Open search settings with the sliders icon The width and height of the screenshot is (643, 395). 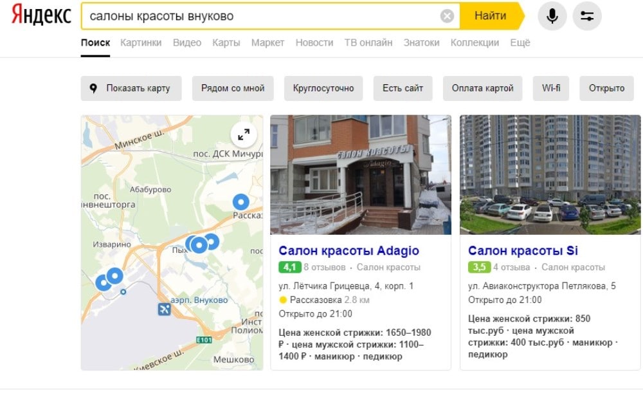[586, 16]
